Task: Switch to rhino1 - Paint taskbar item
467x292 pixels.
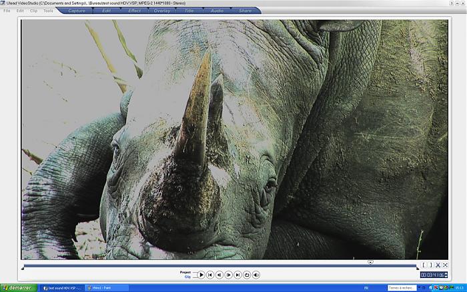Action: click(x=107, y=288)
